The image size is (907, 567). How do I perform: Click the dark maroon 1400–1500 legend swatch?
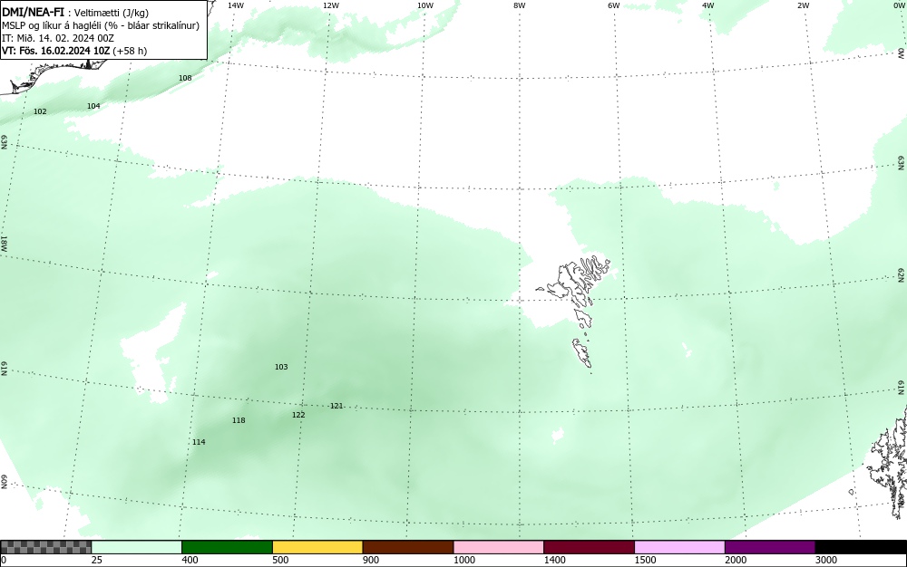tap(589, 547)
